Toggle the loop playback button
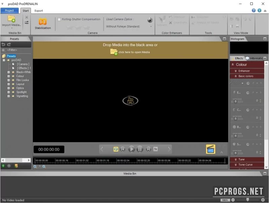269x203 pixels. click(x=116, y=149)
